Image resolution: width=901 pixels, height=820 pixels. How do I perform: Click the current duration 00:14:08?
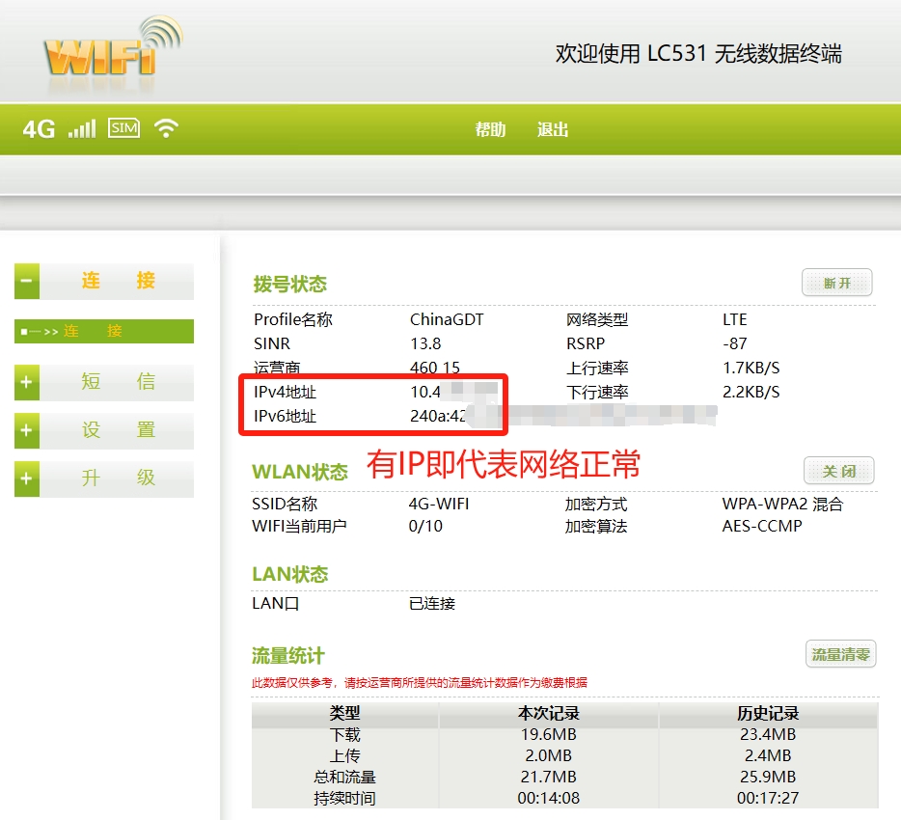click(x=549, y=798)
